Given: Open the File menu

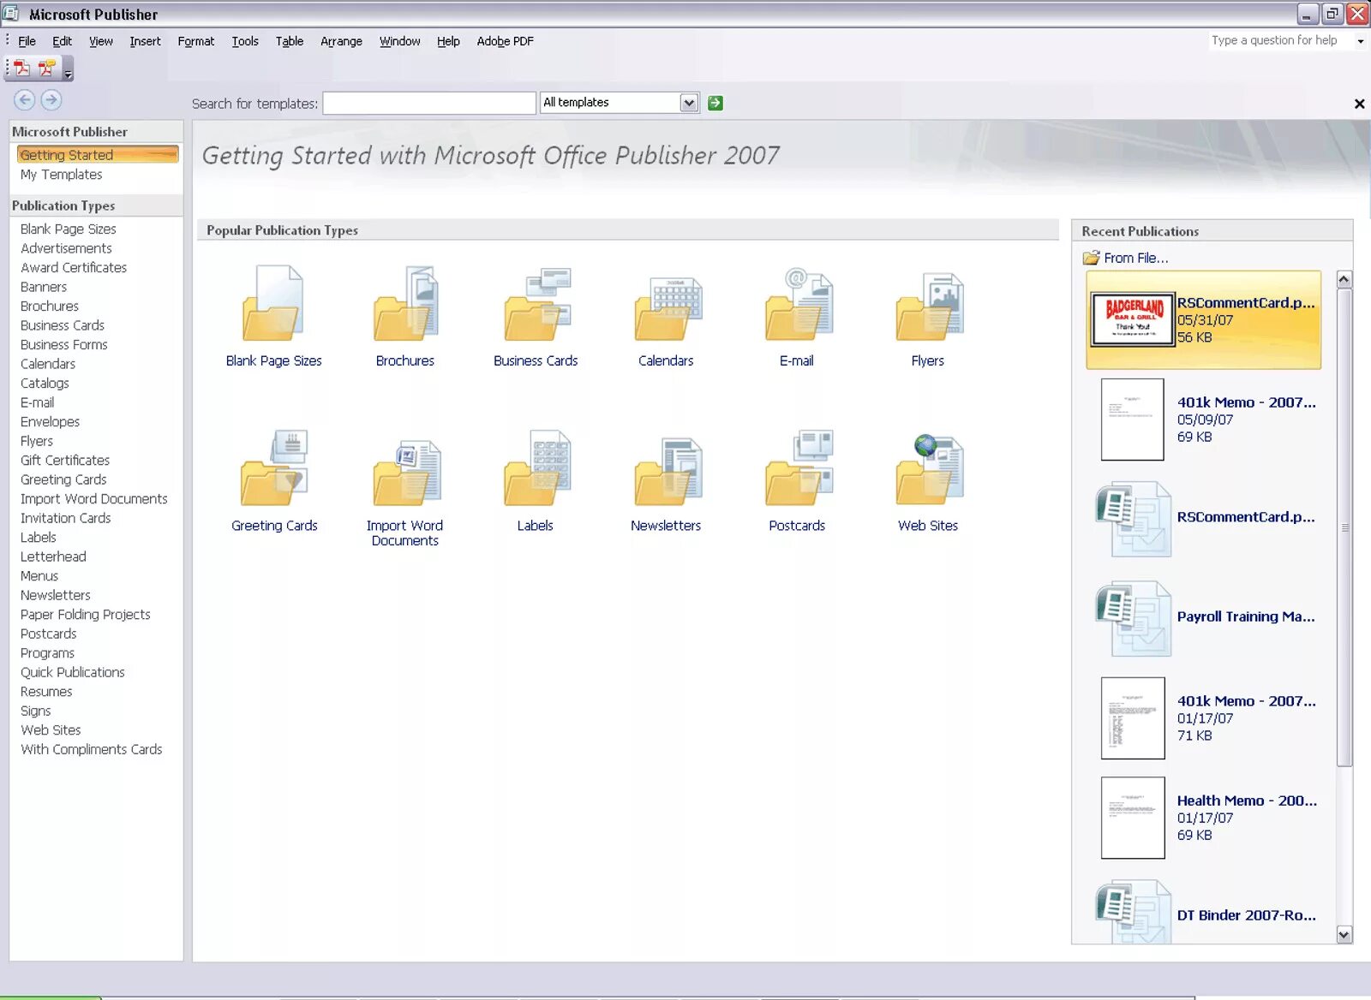Looking at the screenshot, I should (x=27, y=41).
